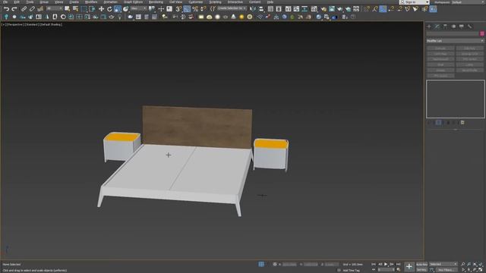Viewport: 486px width, 273px height.
Task: Open the selection filter dropdown in toolbar
Action: [x=54, y=8]
